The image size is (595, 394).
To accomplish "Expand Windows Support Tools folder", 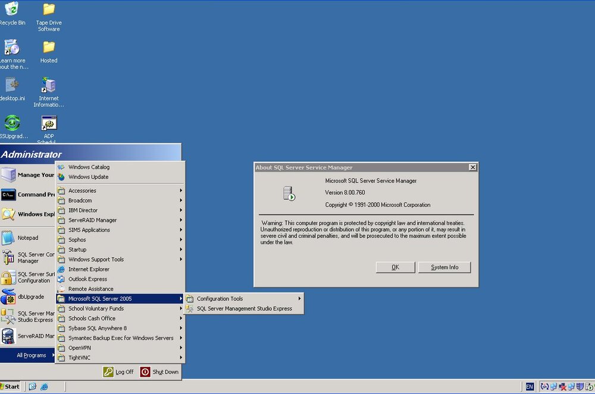I will click(x=121, y=260).
